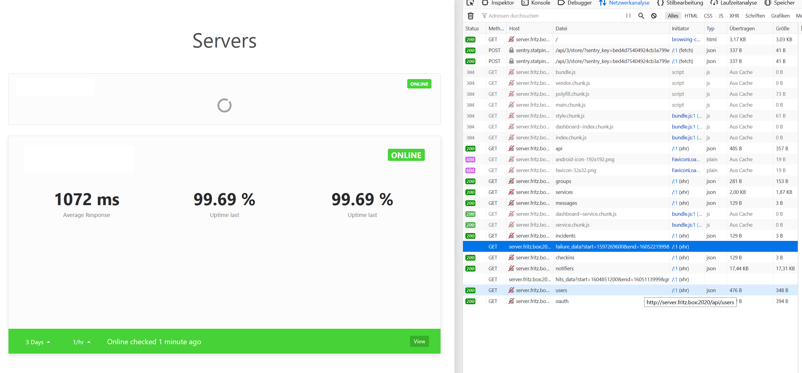The image size is (802, 373).
Task: Sort requests by Status column
Action: pos(472,28)
